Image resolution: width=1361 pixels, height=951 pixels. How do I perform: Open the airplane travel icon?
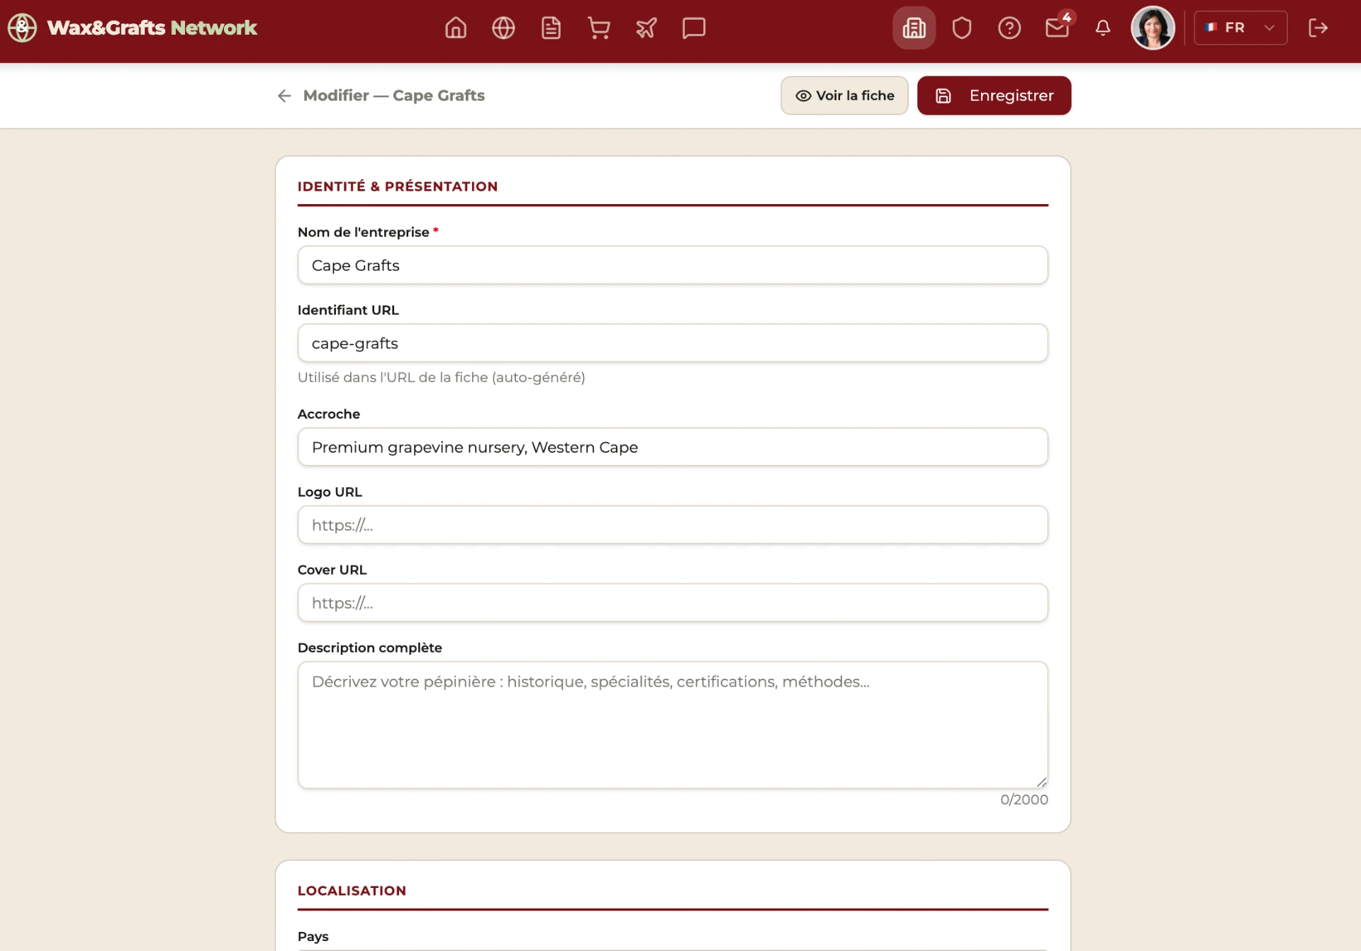pos(646,28)
